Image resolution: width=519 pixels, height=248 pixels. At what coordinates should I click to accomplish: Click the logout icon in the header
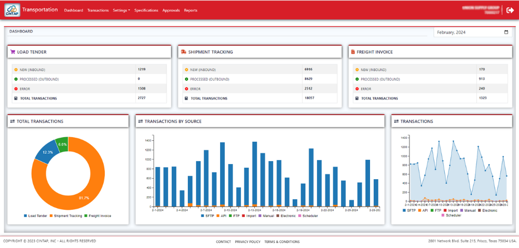click(510, 10)
